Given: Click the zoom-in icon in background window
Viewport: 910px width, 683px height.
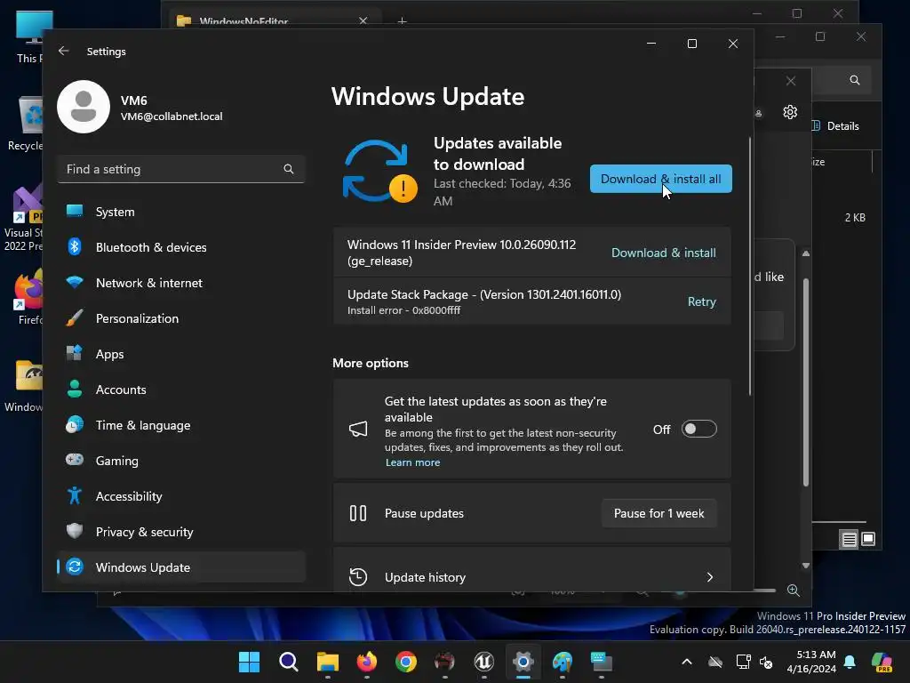Looking at the screenshot, I should (x=794, y=591).
